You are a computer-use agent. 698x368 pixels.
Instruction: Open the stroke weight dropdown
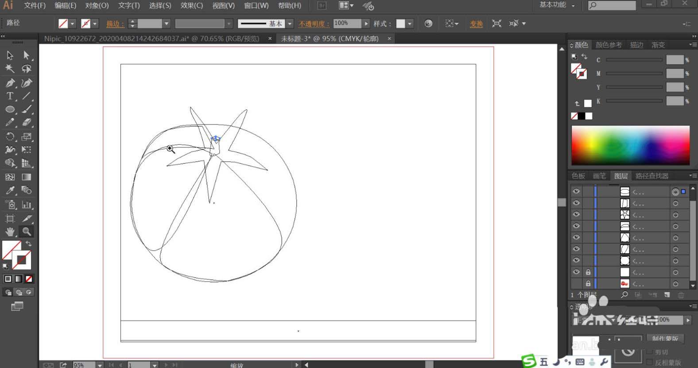[x=167, y=23]
